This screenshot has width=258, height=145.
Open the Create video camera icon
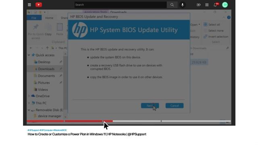coord(198,5)
